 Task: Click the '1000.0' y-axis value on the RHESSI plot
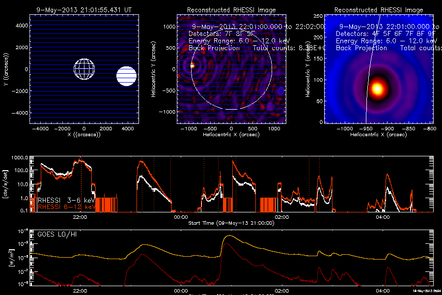click(20, 158)
